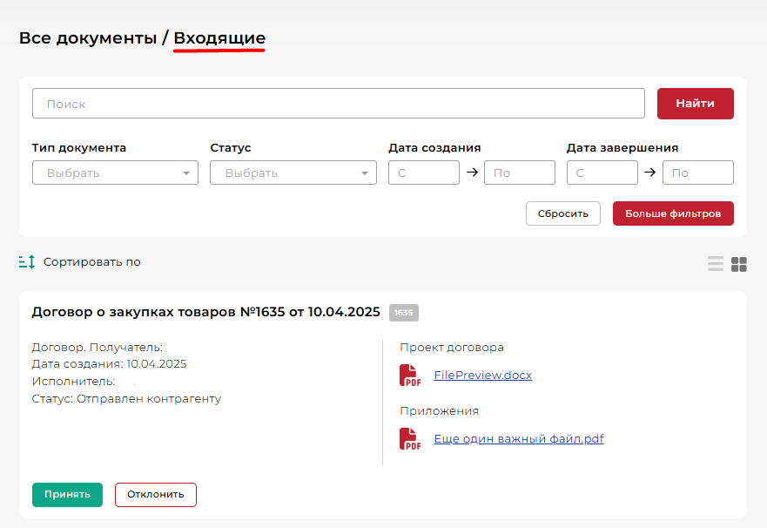This screenshot has width=767, height=528.
Task: Click Дата создания start date field
Action: coord(423,173)
